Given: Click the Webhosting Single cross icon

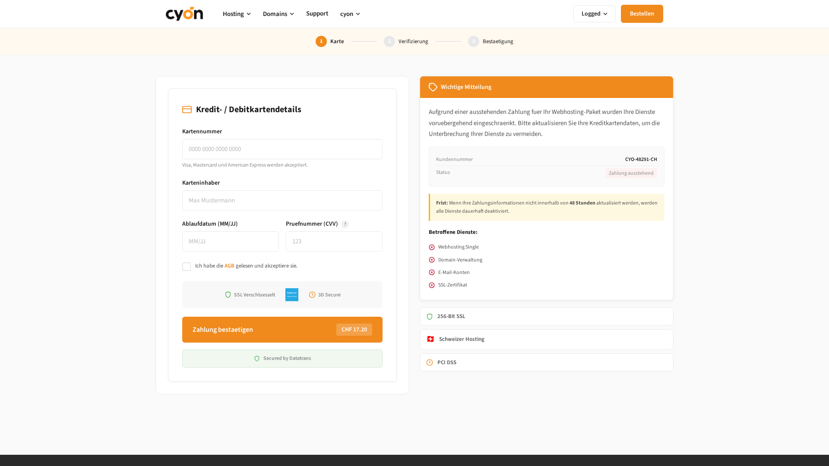Looking at the screenshot, I should coord(432,247).
